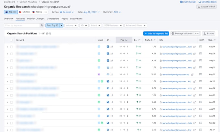Image resolution: width=220 pixels, height=132 pixels.
Task: Open the Currency AUD dropdown
Action: pyautogui.click(x=117, y=12)
